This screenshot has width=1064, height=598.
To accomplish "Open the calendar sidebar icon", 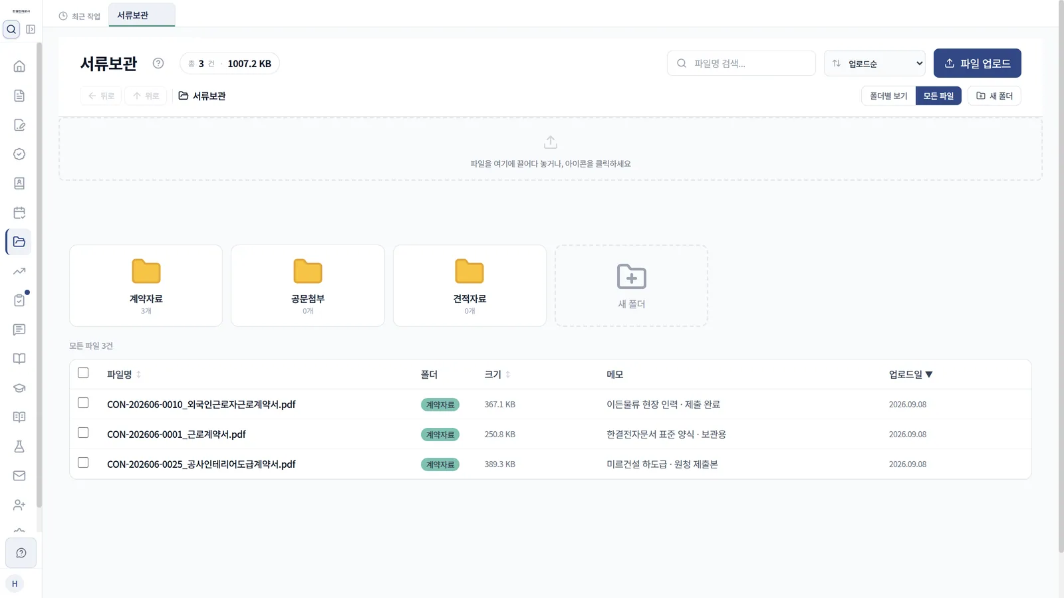I will point(19,213).
